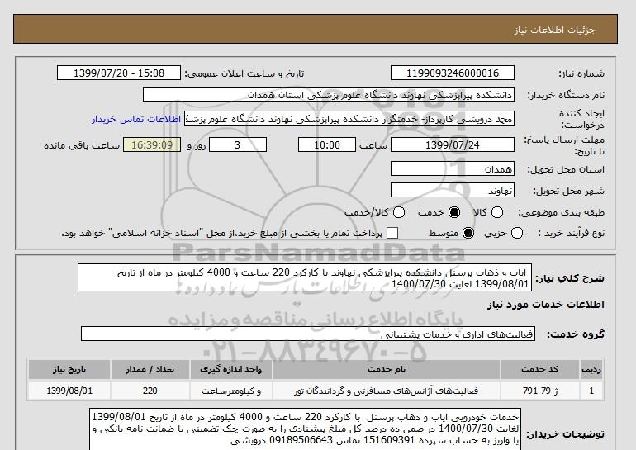Select the کالا/خدمت radio button

[x=399, y=212]
